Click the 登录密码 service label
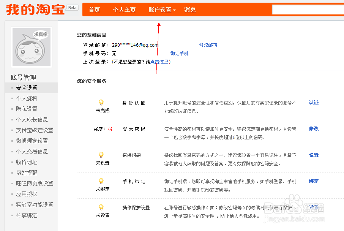 pos(134,129)
